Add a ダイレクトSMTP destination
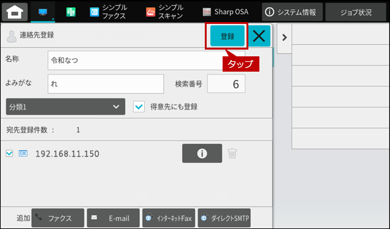Viewport: 390px width, 229px height. (x=224, y=218)
